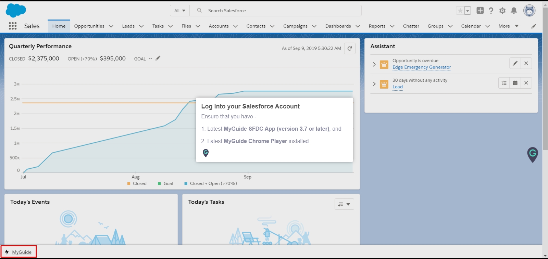The image size is (548, 259).
Task: Open the Reports tab dropdown chevron
Action: tap(392, 26)
